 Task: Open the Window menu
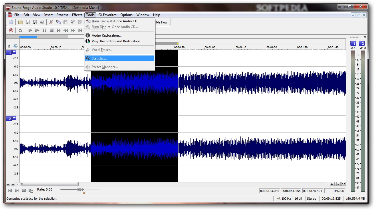pos(143,15)
